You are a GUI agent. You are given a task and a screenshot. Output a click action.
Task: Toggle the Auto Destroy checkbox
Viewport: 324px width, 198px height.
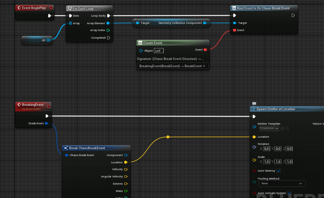click(x=278, y=171)
